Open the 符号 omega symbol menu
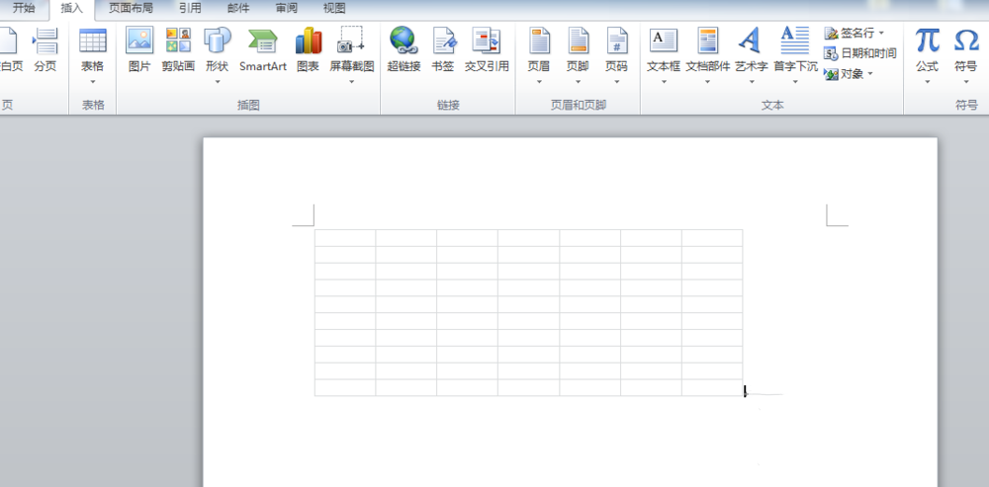 (x=965, y=49)
